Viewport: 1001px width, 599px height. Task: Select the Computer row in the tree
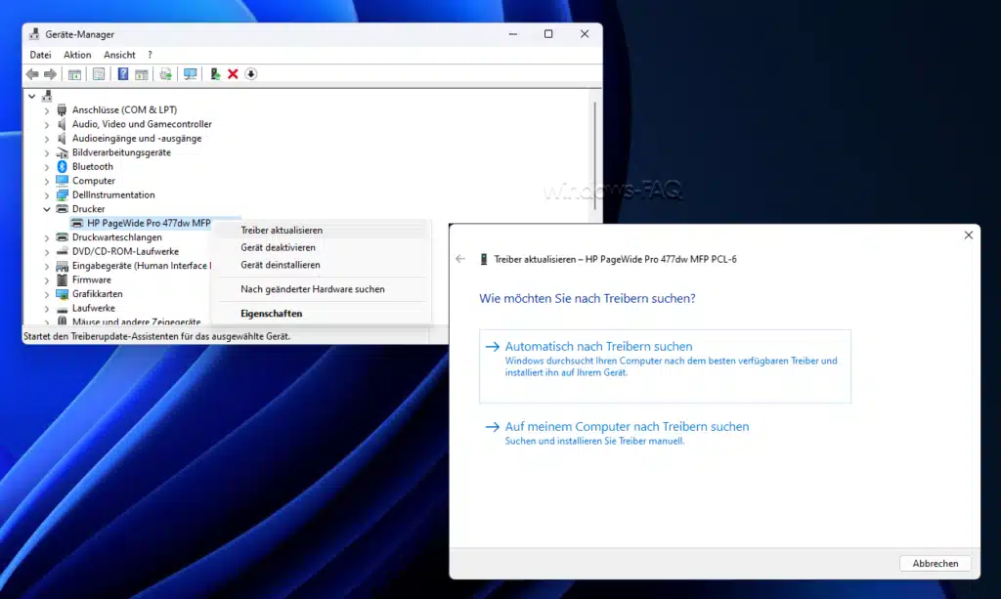pyautogui.click(x=93, y=181)
